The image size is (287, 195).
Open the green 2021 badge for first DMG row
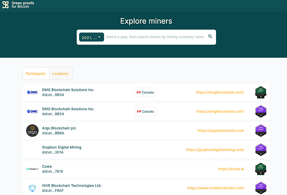(261, 92)
